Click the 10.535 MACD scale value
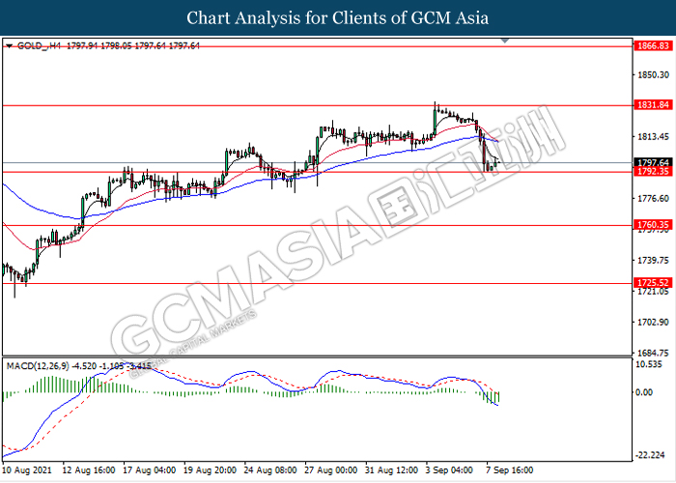676x483 pixels. click(649, 364)
